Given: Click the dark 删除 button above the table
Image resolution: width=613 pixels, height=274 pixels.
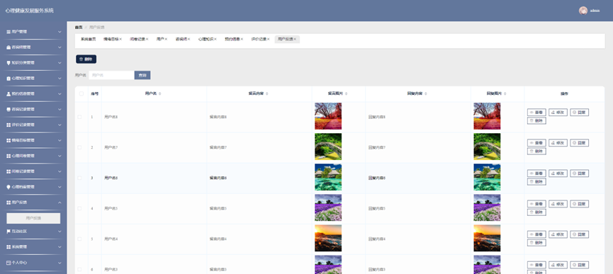Looking at the screenshot, I should (x=86, y=59).
